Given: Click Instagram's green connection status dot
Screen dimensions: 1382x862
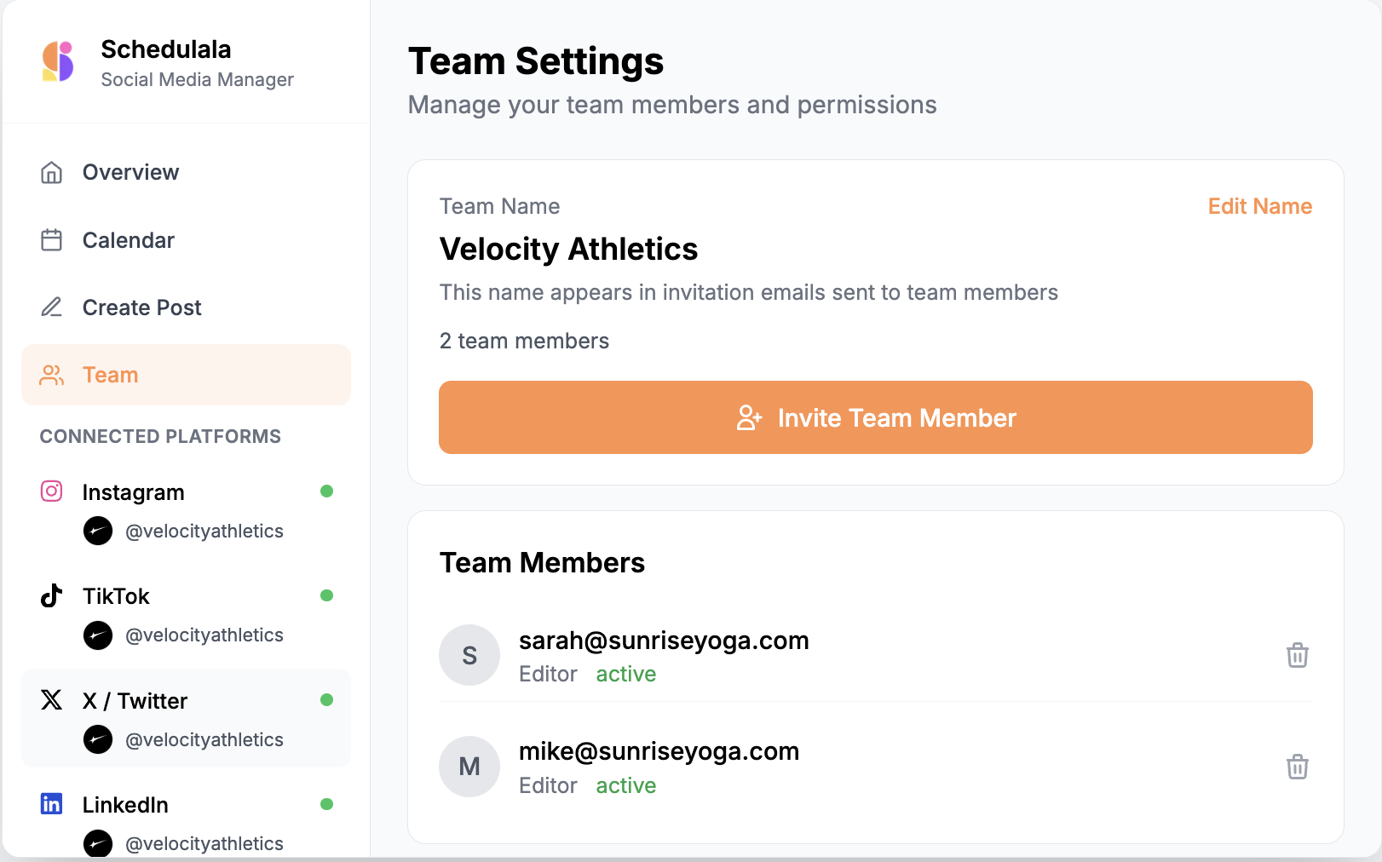Looking at the screenshot, I should [x=327, y=491].
